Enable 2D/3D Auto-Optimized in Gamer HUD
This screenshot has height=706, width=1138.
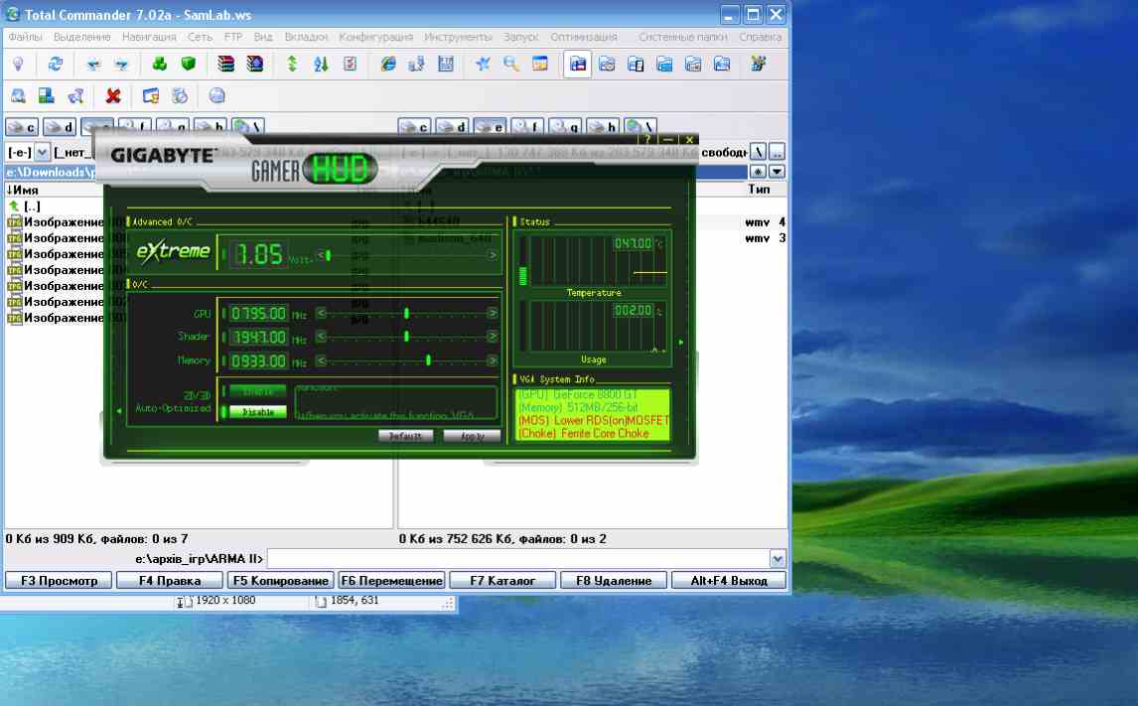click(257, 392)
